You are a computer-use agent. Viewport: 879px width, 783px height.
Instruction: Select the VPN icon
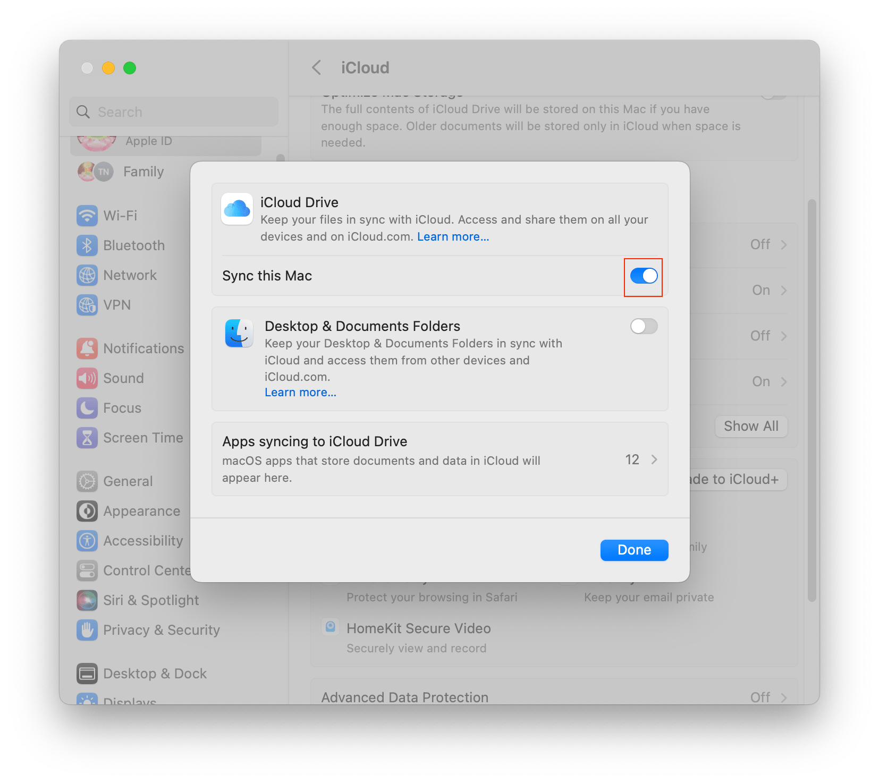pos(87,305)
